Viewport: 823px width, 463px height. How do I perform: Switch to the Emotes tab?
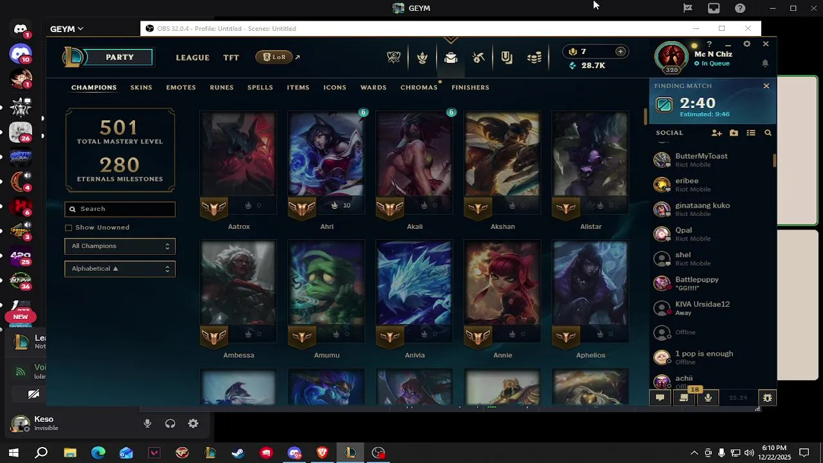181,87
